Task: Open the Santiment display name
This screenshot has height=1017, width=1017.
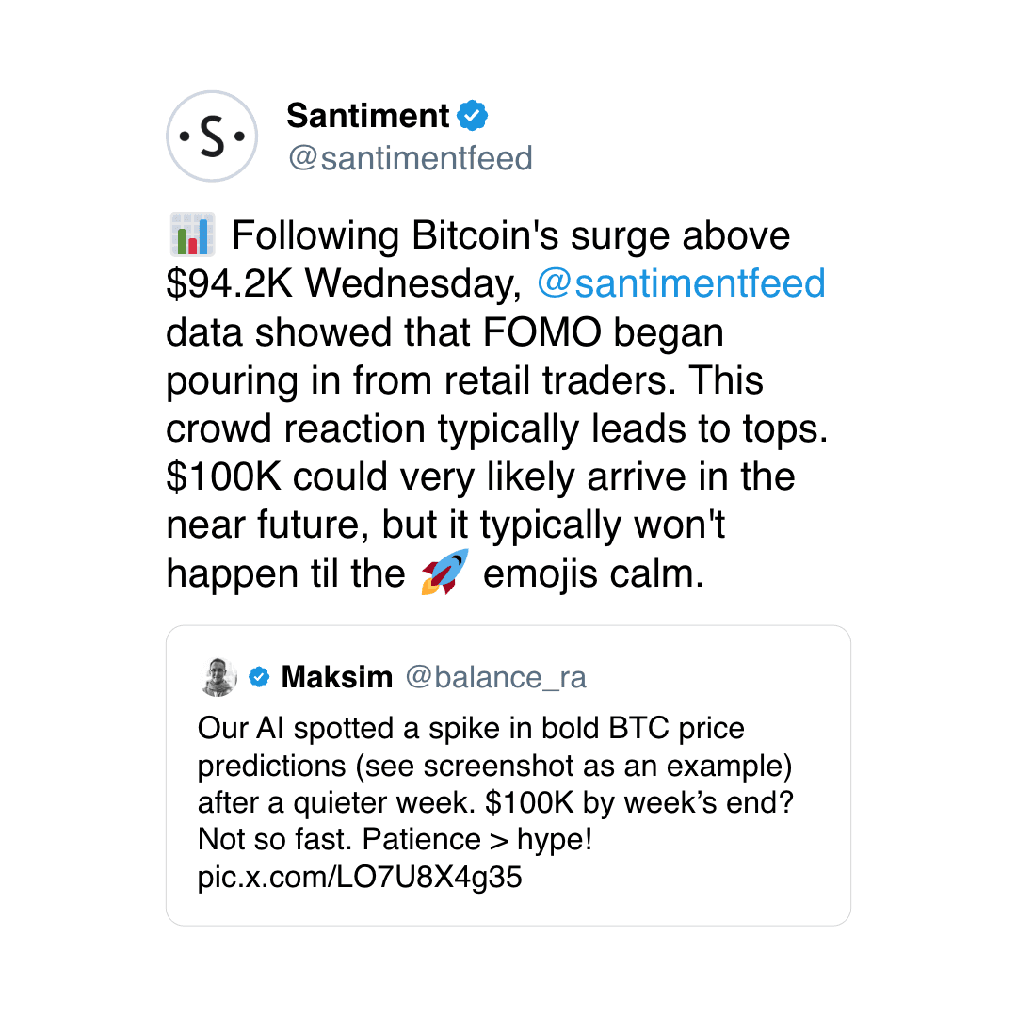Action: point(367,116)
